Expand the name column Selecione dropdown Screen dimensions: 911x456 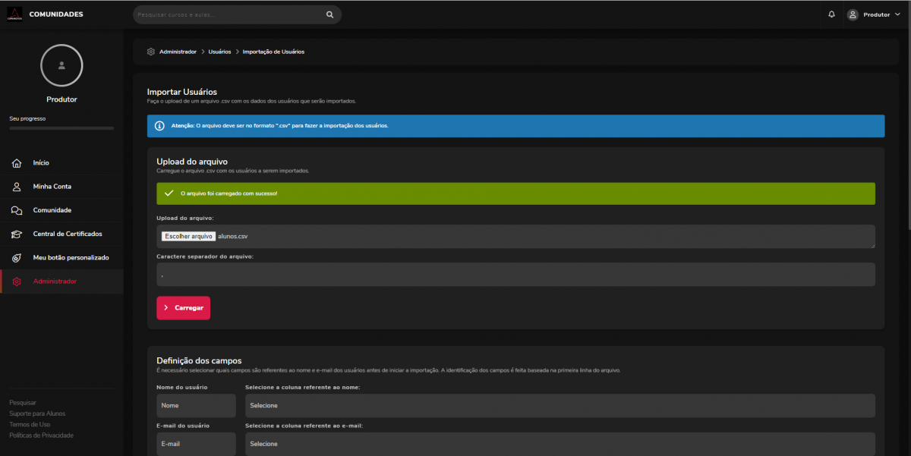point(560,405)
